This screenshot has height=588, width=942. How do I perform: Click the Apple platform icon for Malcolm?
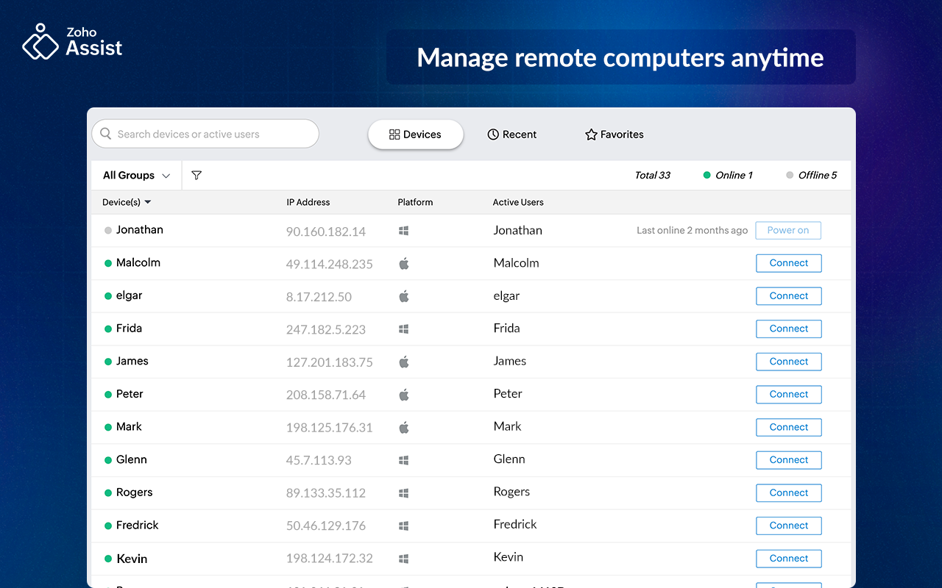click(x=403, y=263)
